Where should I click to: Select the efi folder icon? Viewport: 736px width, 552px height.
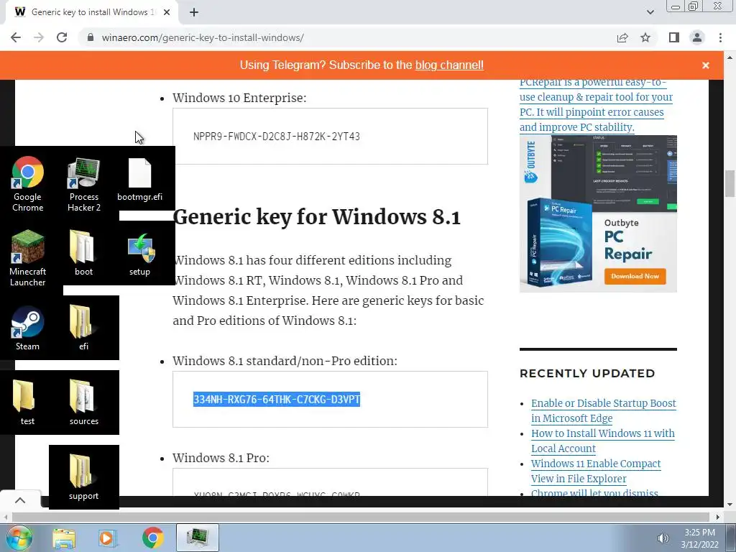click(83, 328)
